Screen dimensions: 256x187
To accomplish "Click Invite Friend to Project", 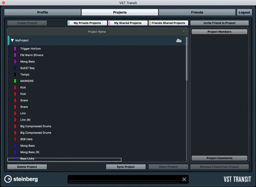I will tap(219, 23).
